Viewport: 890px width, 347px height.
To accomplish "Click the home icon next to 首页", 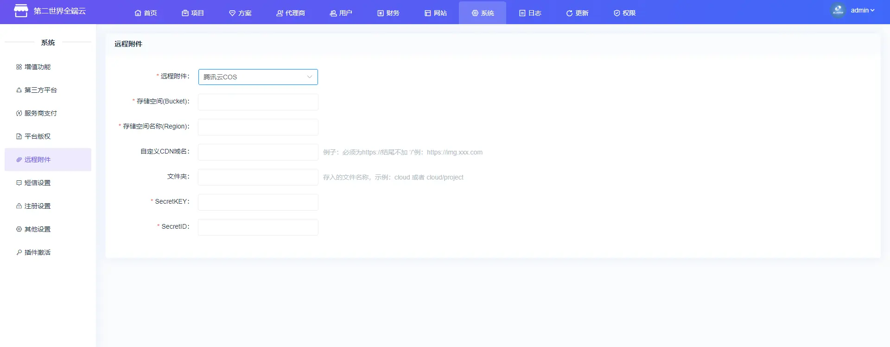I will (x=138, y=13).
